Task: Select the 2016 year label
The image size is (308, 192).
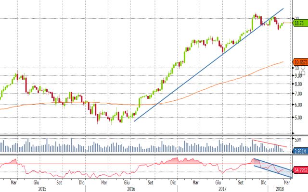Action: coord(131,189)
